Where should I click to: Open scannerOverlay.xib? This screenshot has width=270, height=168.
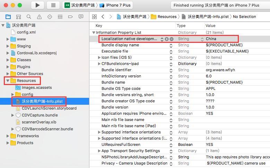click(x=39, y=122)
